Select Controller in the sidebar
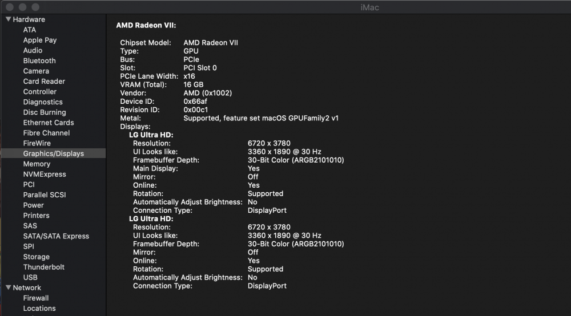The height and width of the screenshot is (316, 571). pyautogui.click(x=40, y=92)
